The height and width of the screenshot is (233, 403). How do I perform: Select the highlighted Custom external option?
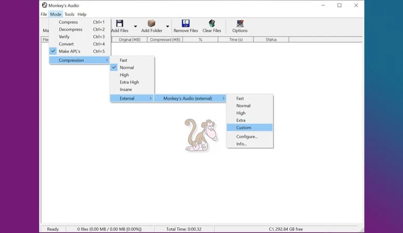pos(250,128)
